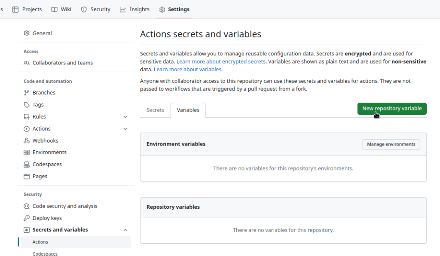
Task: Select the Projects tab
Action: point(27,9)
